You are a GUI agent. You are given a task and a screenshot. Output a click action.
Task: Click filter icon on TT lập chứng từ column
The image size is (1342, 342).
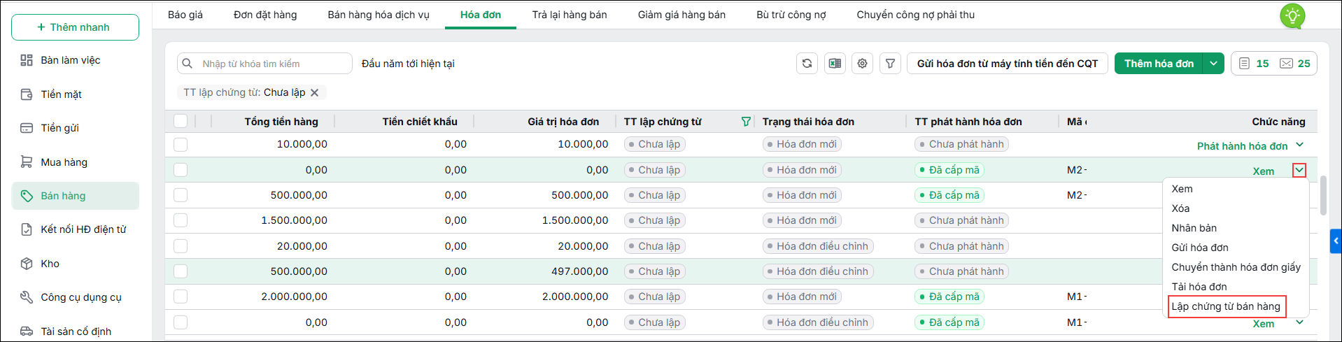coord(746,122)
